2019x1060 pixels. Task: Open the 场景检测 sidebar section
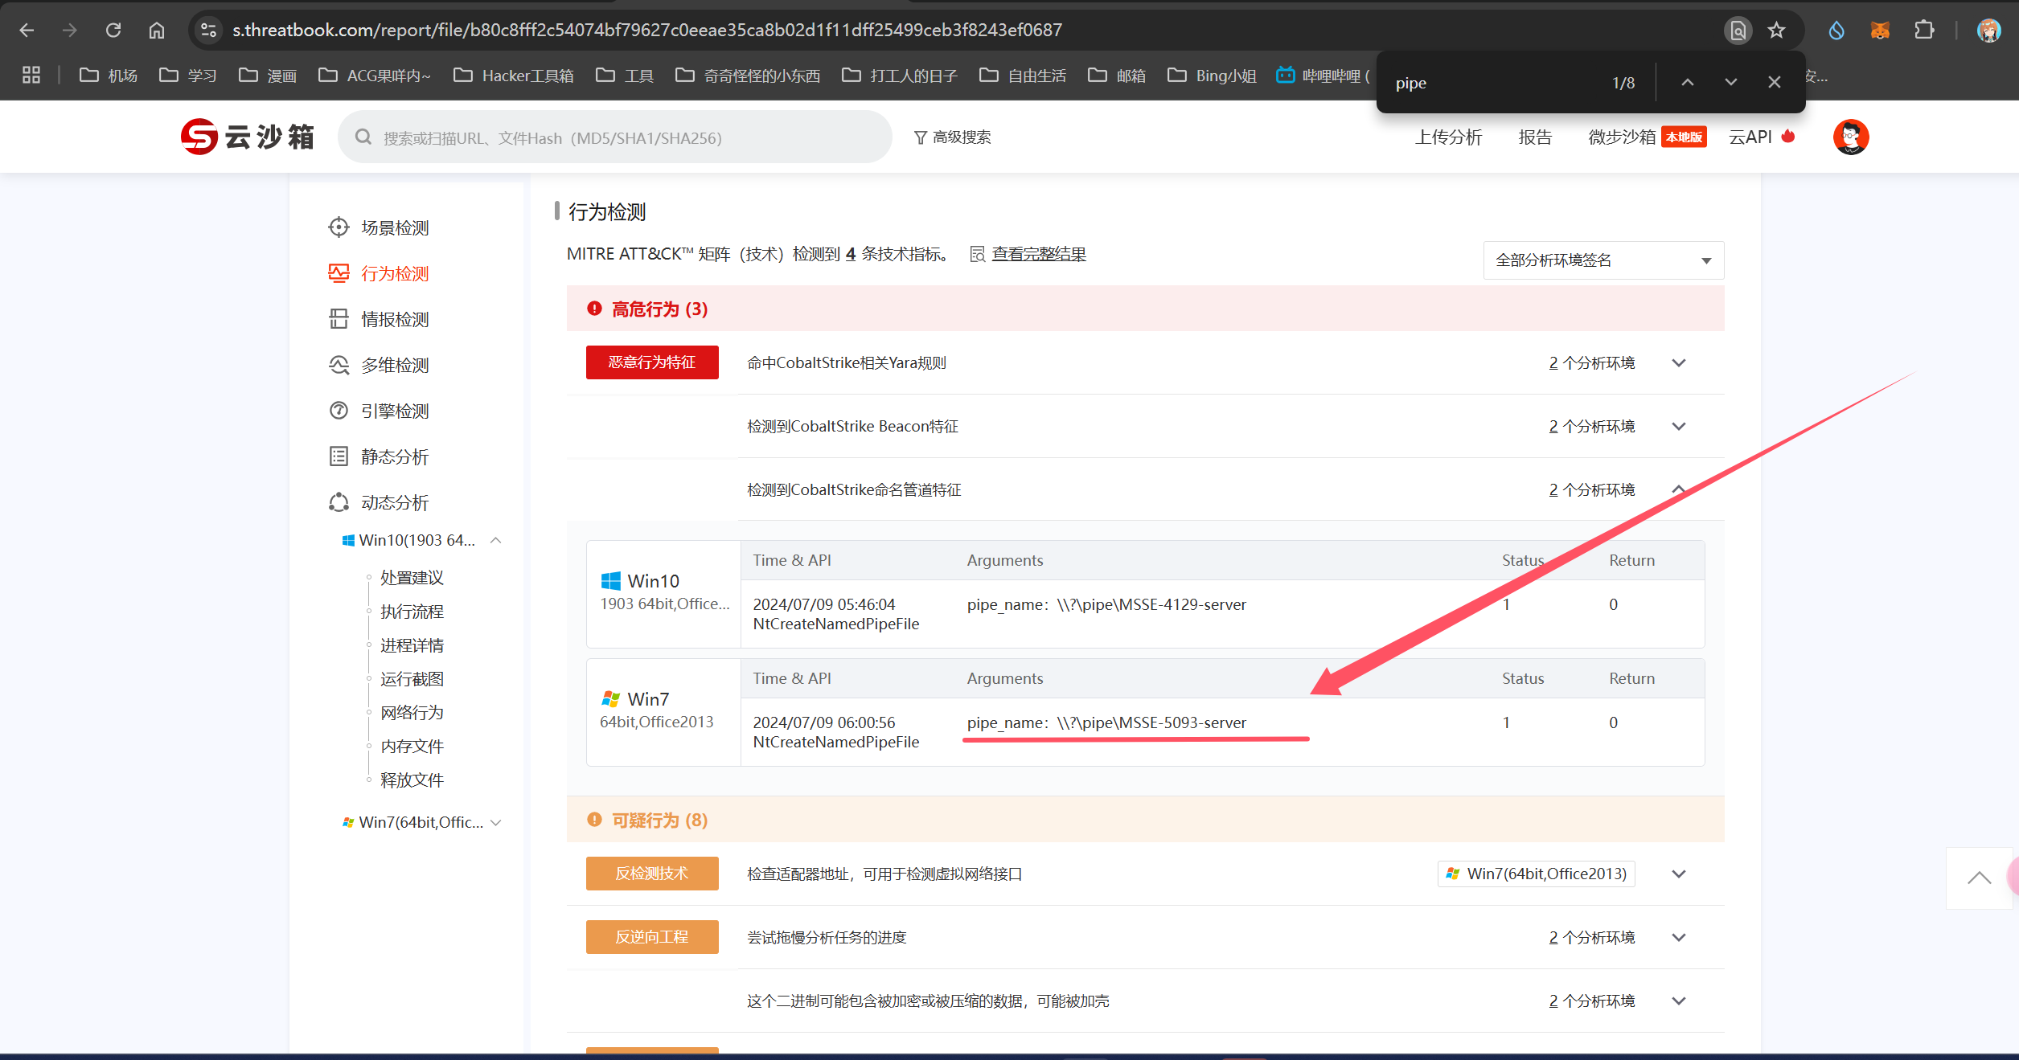click(x=394, y=228)
